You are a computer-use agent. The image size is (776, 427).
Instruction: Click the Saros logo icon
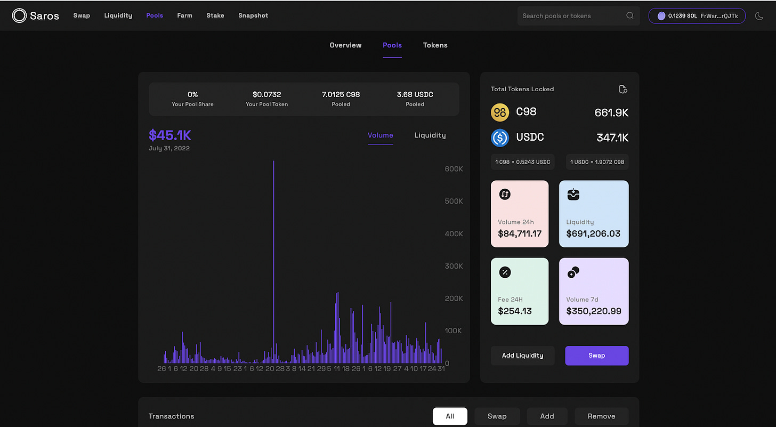click(19, 15)
